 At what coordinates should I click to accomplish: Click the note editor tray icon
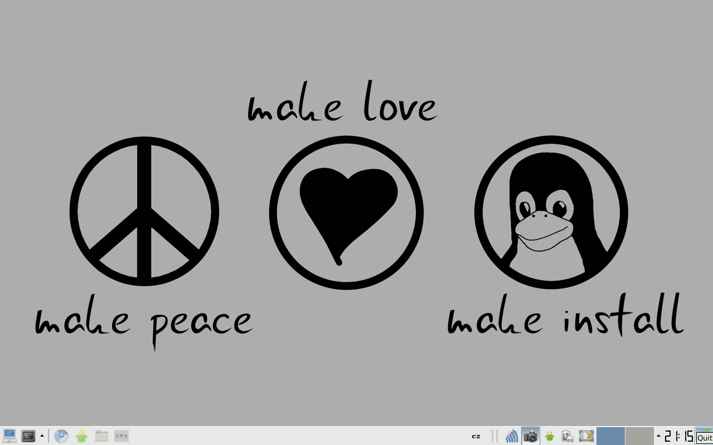coord(586,436)
